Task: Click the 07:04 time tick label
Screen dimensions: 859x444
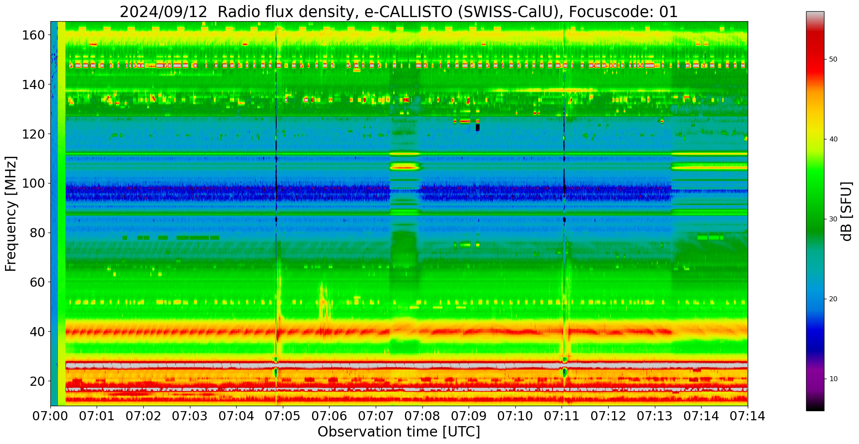Action: (237, 416)
